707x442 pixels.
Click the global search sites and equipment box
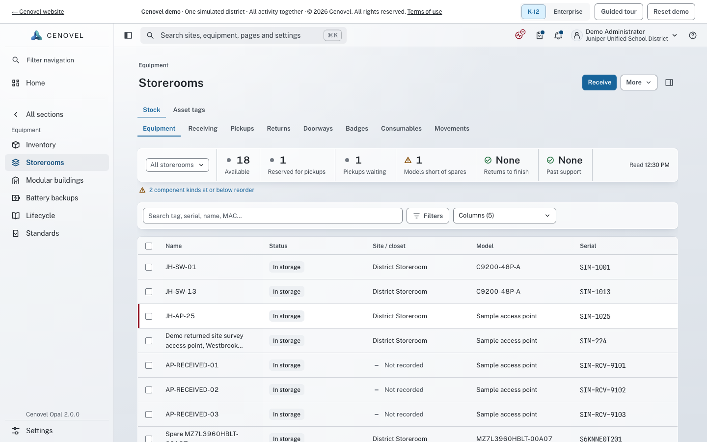pyautogui.click(x=244, y=35)
